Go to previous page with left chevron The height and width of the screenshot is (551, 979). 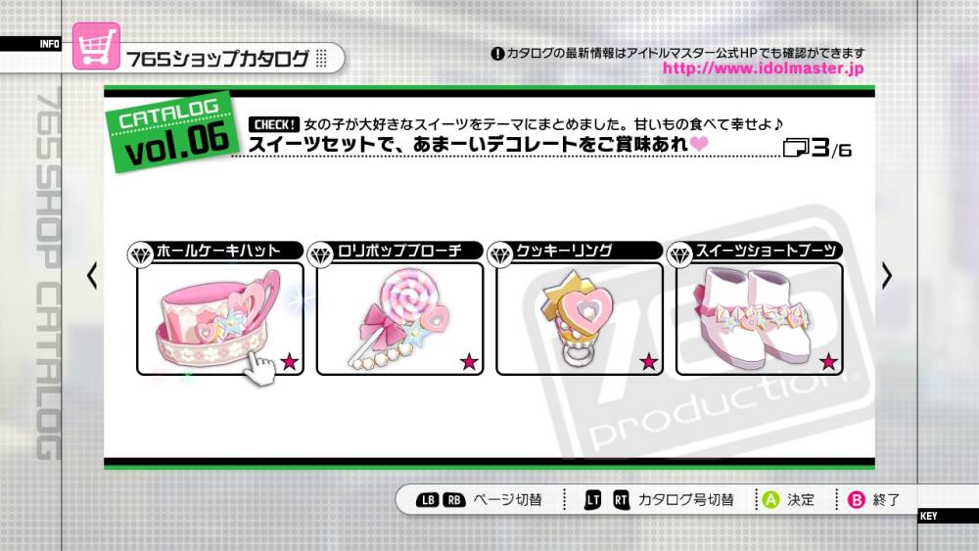click(92, 276)
